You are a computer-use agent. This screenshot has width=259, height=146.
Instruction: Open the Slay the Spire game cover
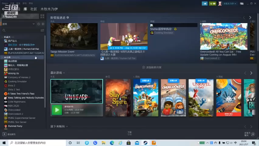pyautogui.click(x=118, y=98)
